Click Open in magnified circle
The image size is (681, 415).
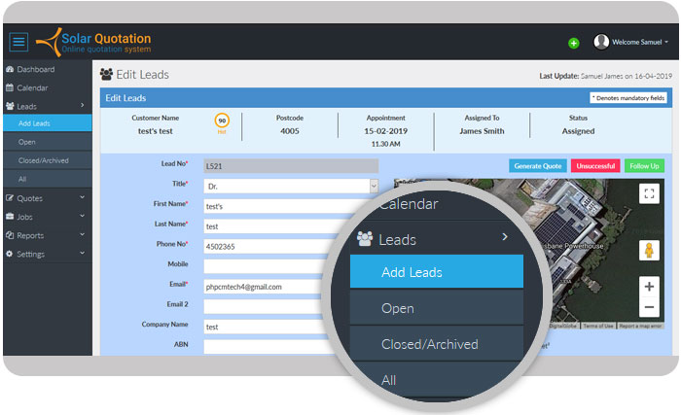[437, 308]
